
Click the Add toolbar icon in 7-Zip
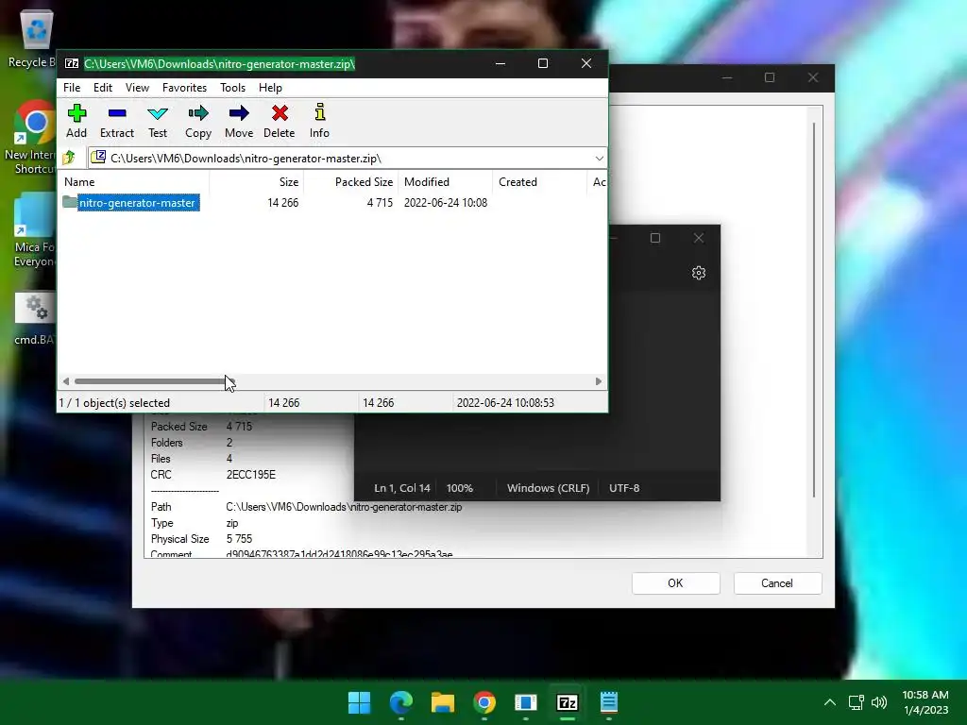(76, 121)
